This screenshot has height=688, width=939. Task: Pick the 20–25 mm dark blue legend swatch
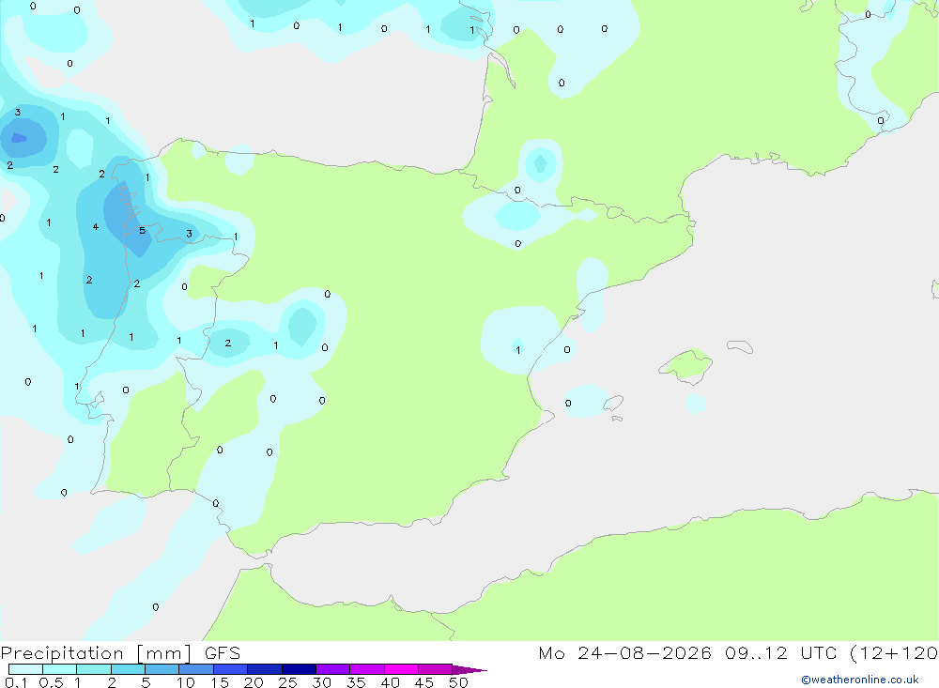264,669
